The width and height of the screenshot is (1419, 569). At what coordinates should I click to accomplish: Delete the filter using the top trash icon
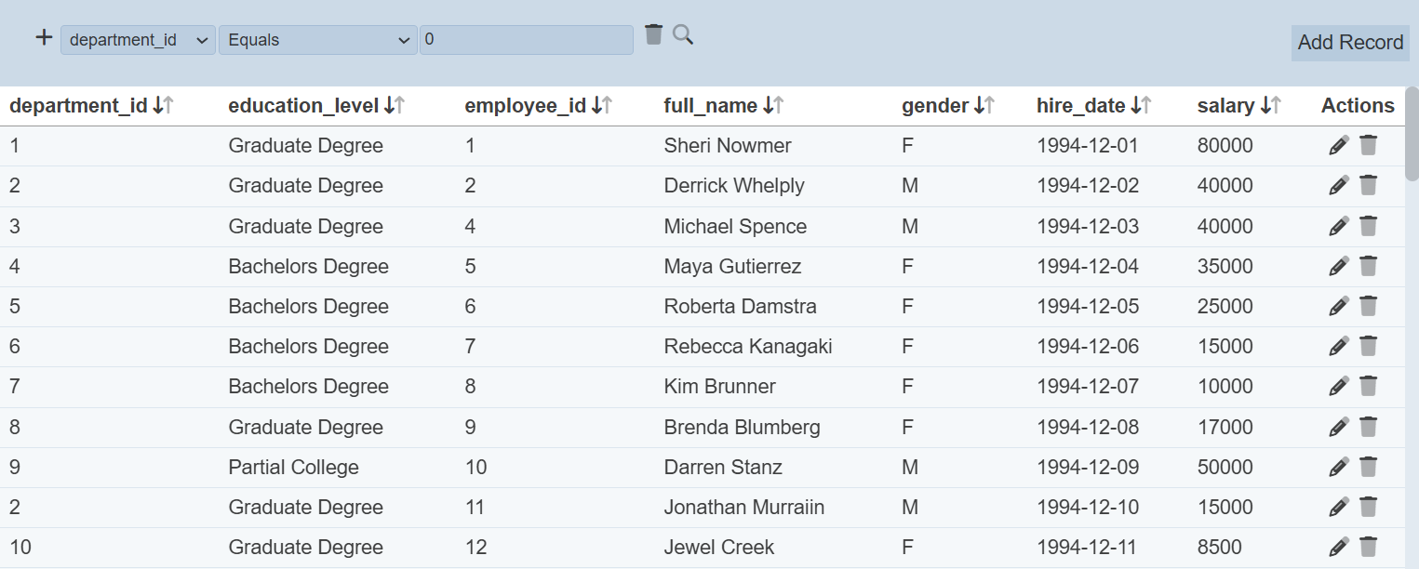[x=653, y=34]
